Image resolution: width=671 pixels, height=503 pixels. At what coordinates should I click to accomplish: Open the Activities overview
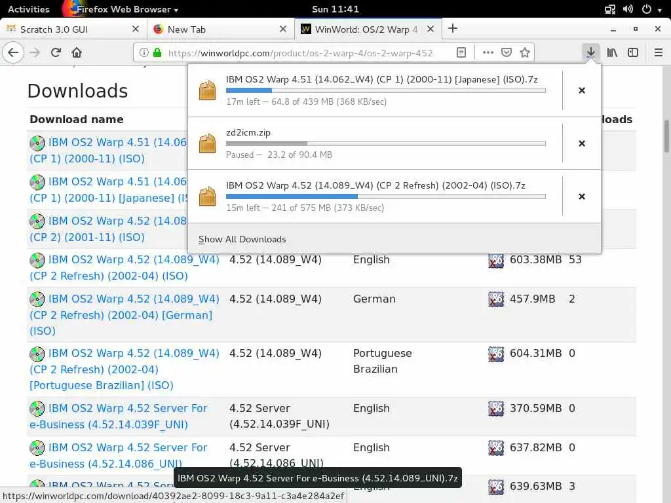tap(29, 9)
